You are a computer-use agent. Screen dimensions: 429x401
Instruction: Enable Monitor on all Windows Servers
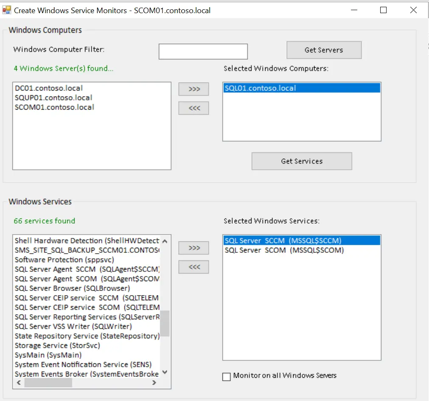coord(227,376)
